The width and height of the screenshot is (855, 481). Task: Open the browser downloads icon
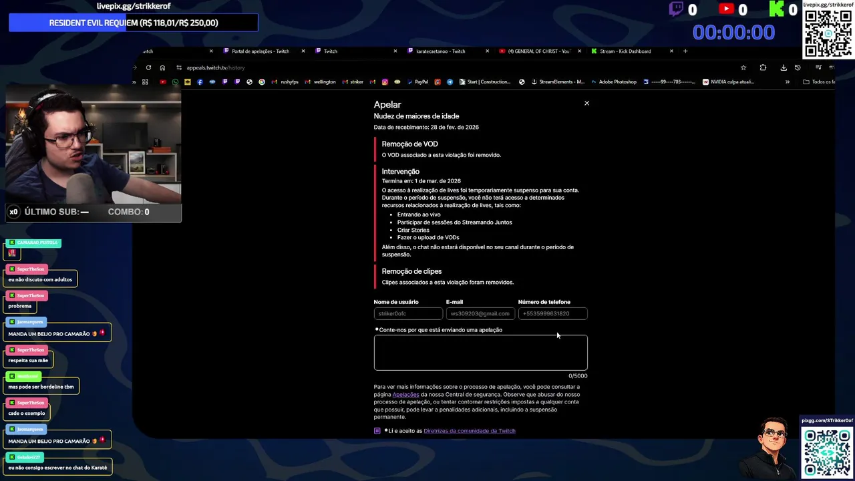click(x=784, y=67)
